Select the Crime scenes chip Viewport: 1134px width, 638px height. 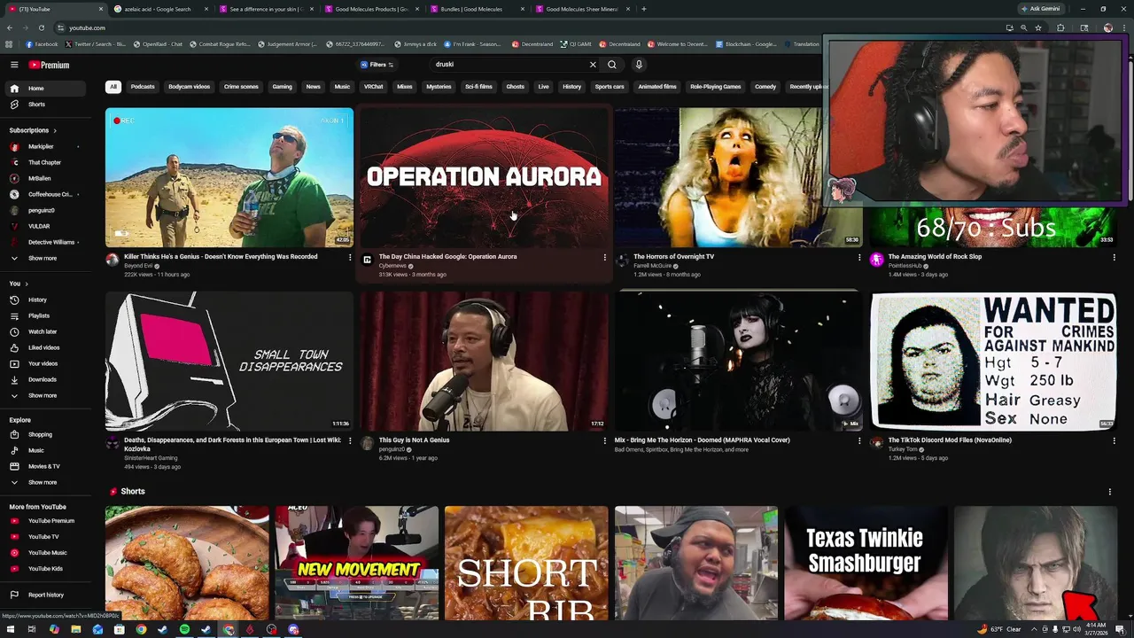(241, 87)
